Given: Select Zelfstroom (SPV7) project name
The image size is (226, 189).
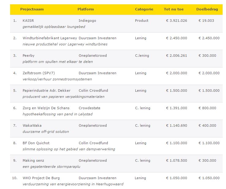Looking at the screenshot, I should [39, 73].
